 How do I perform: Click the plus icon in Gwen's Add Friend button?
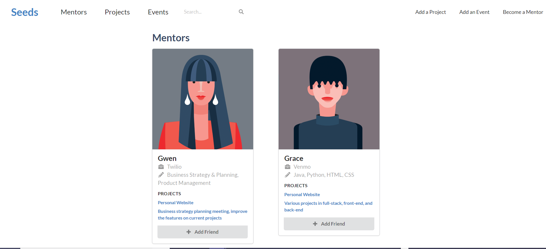189,232
